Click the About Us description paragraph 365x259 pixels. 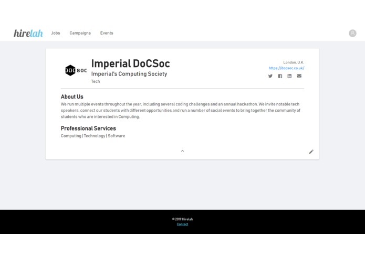181,110
